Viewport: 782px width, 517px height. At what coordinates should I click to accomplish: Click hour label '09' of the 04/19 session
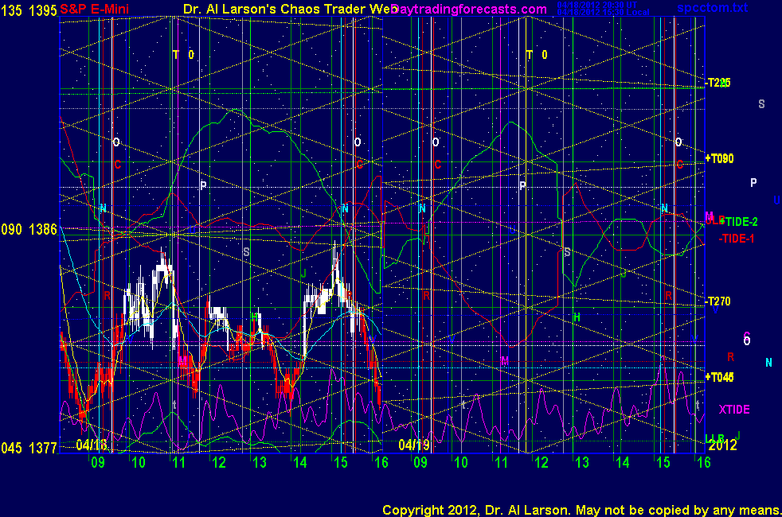point(420,463)
